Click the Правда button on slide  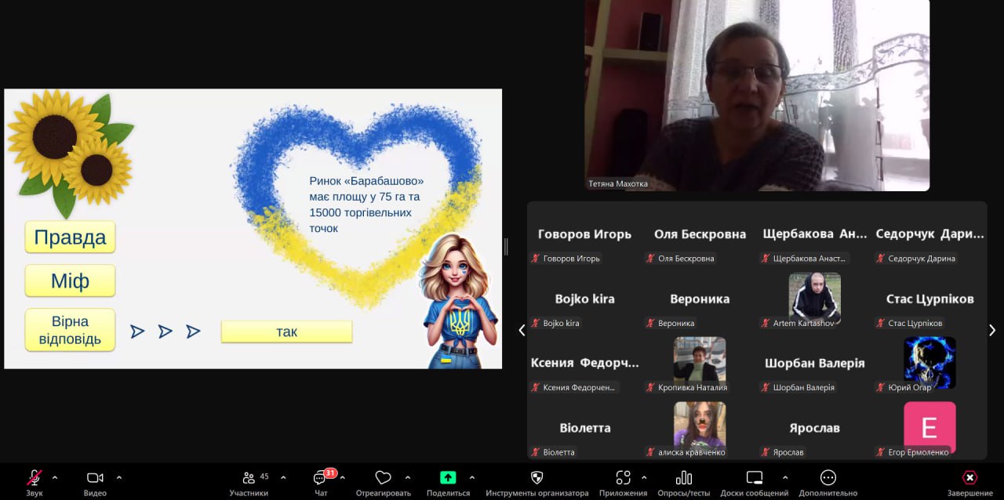pyautogui.click(x=70, y=237)
